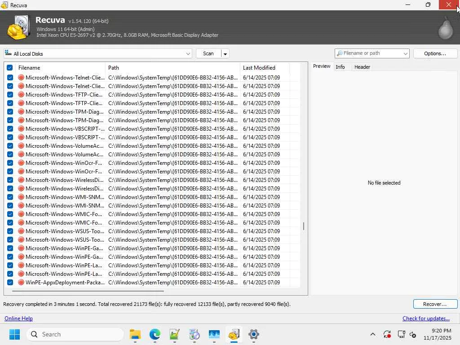This screenshot has height=345, width=460.
Task: Click red status icon of upper WMIC-Fo row
Action: (x=21, y=214)
